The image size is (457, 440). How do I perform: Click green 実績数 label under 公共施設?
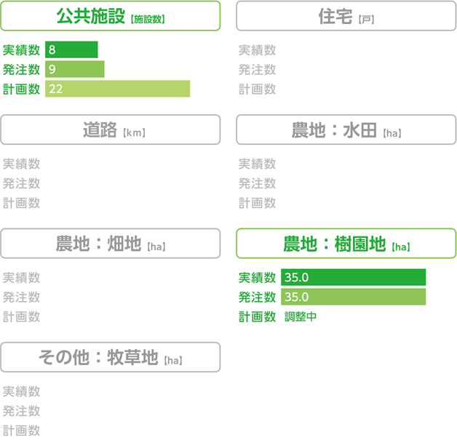(21, 50)
